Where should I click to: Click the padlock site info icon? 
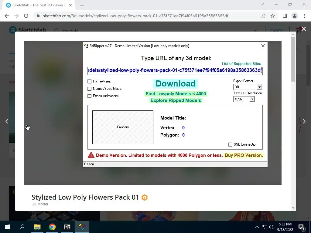(x=39, y=16)
